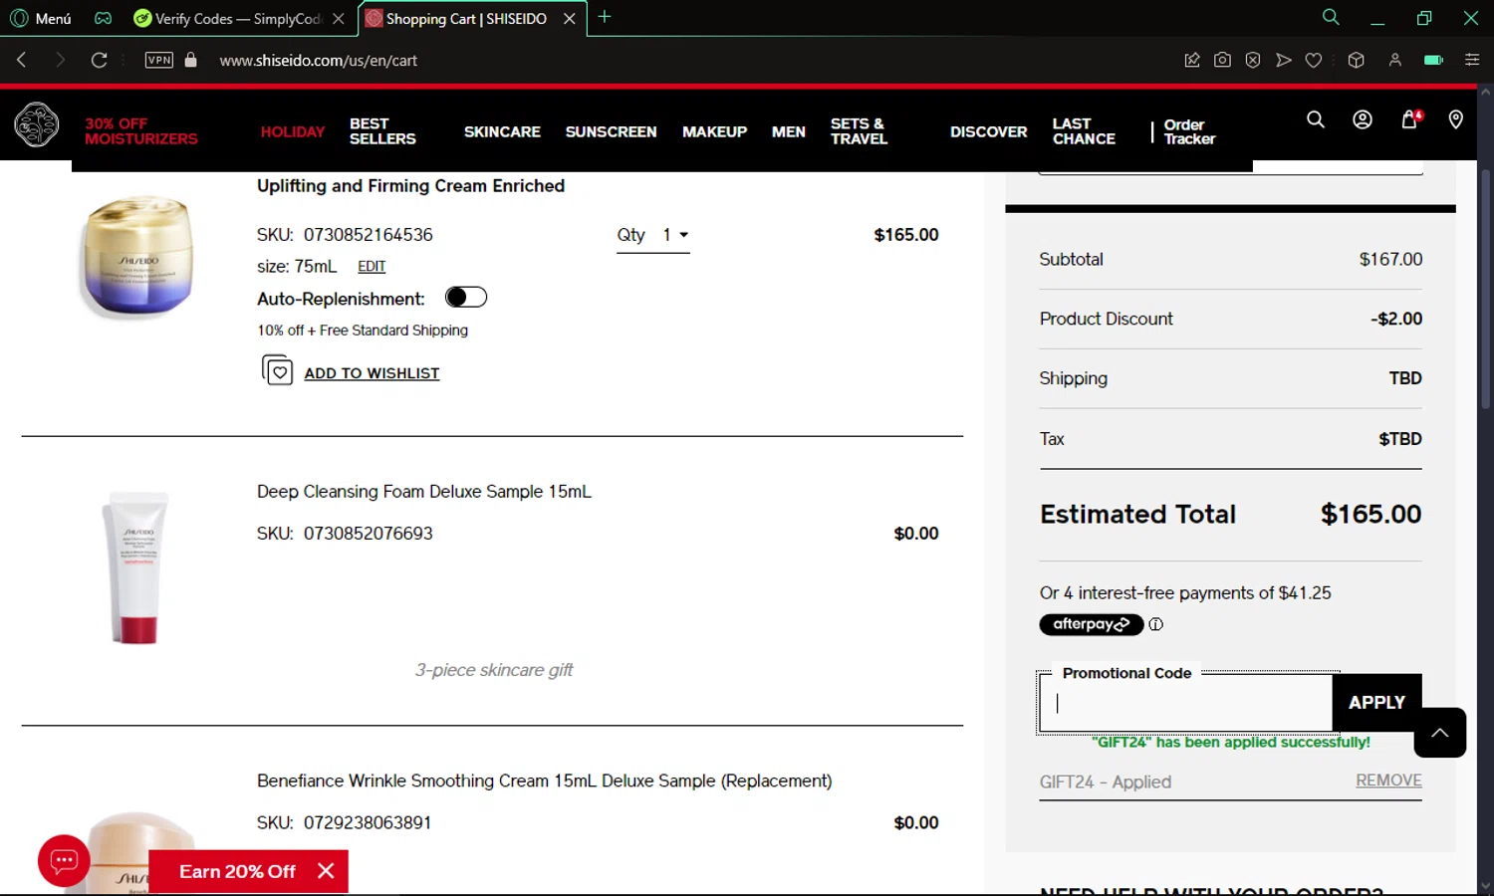
Task: Add page to bookmarks with heart icon
Action: click(x=1314, y=60)
